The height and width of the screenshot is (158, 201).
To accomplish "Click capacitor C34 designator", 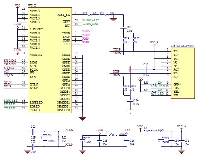I will pos(136,100).
